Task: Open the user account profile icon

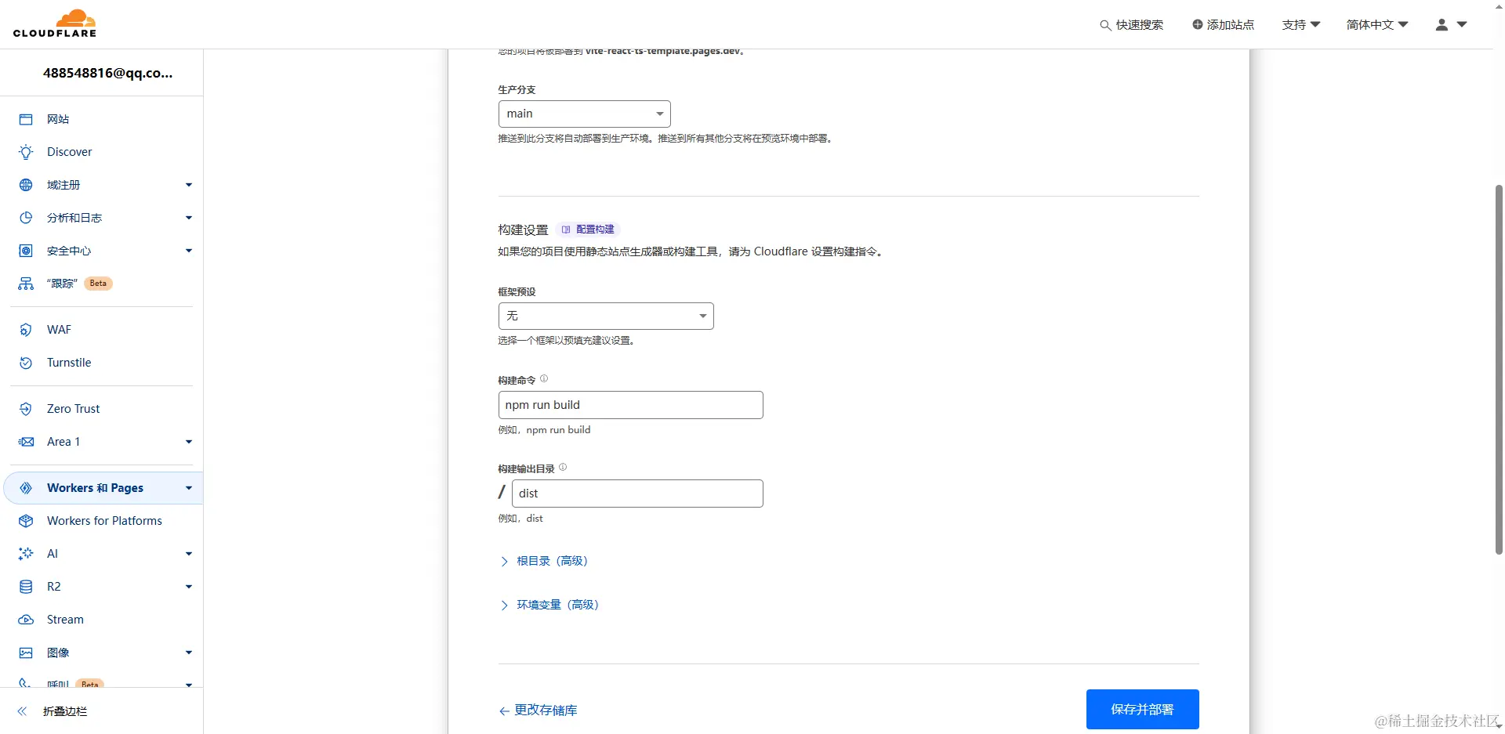Action: click(1442, 24)
